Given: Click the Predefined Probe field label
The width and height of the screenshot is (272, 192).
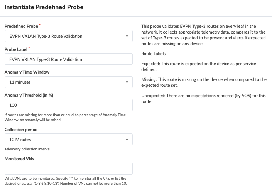Looking at the screenshot, I should point(21,26).
